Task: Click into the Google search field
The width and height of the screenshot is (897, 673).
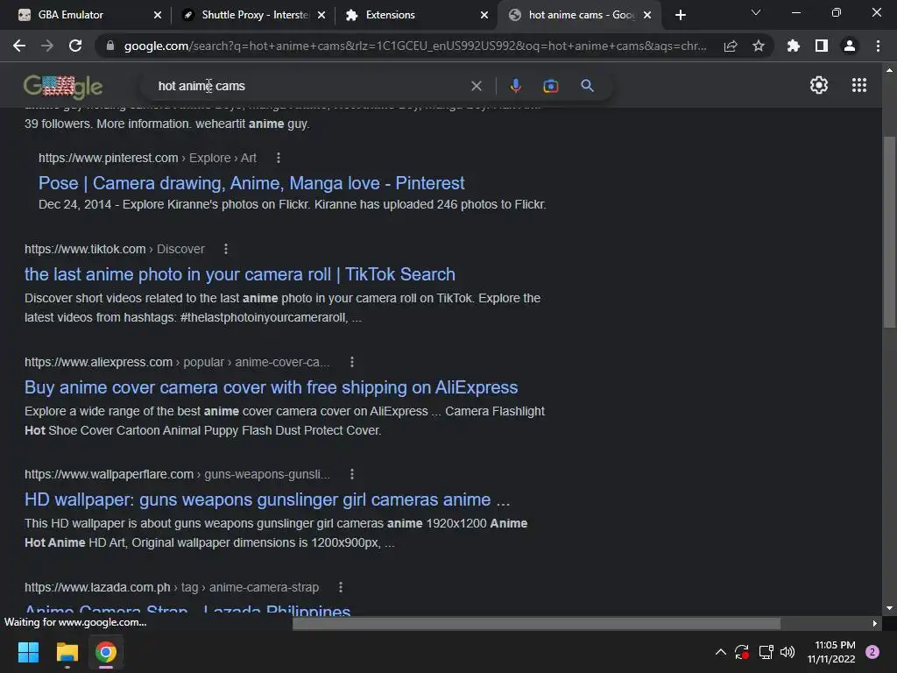Action: click(309, 86)
